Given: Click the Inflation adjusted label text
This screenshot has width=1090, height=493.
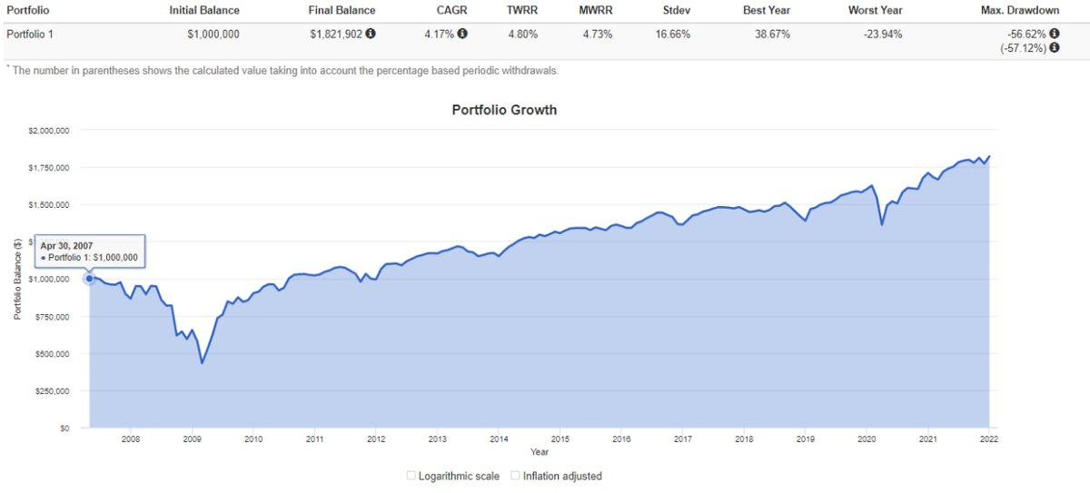Looking at the screenshot, I should point(562,476).
